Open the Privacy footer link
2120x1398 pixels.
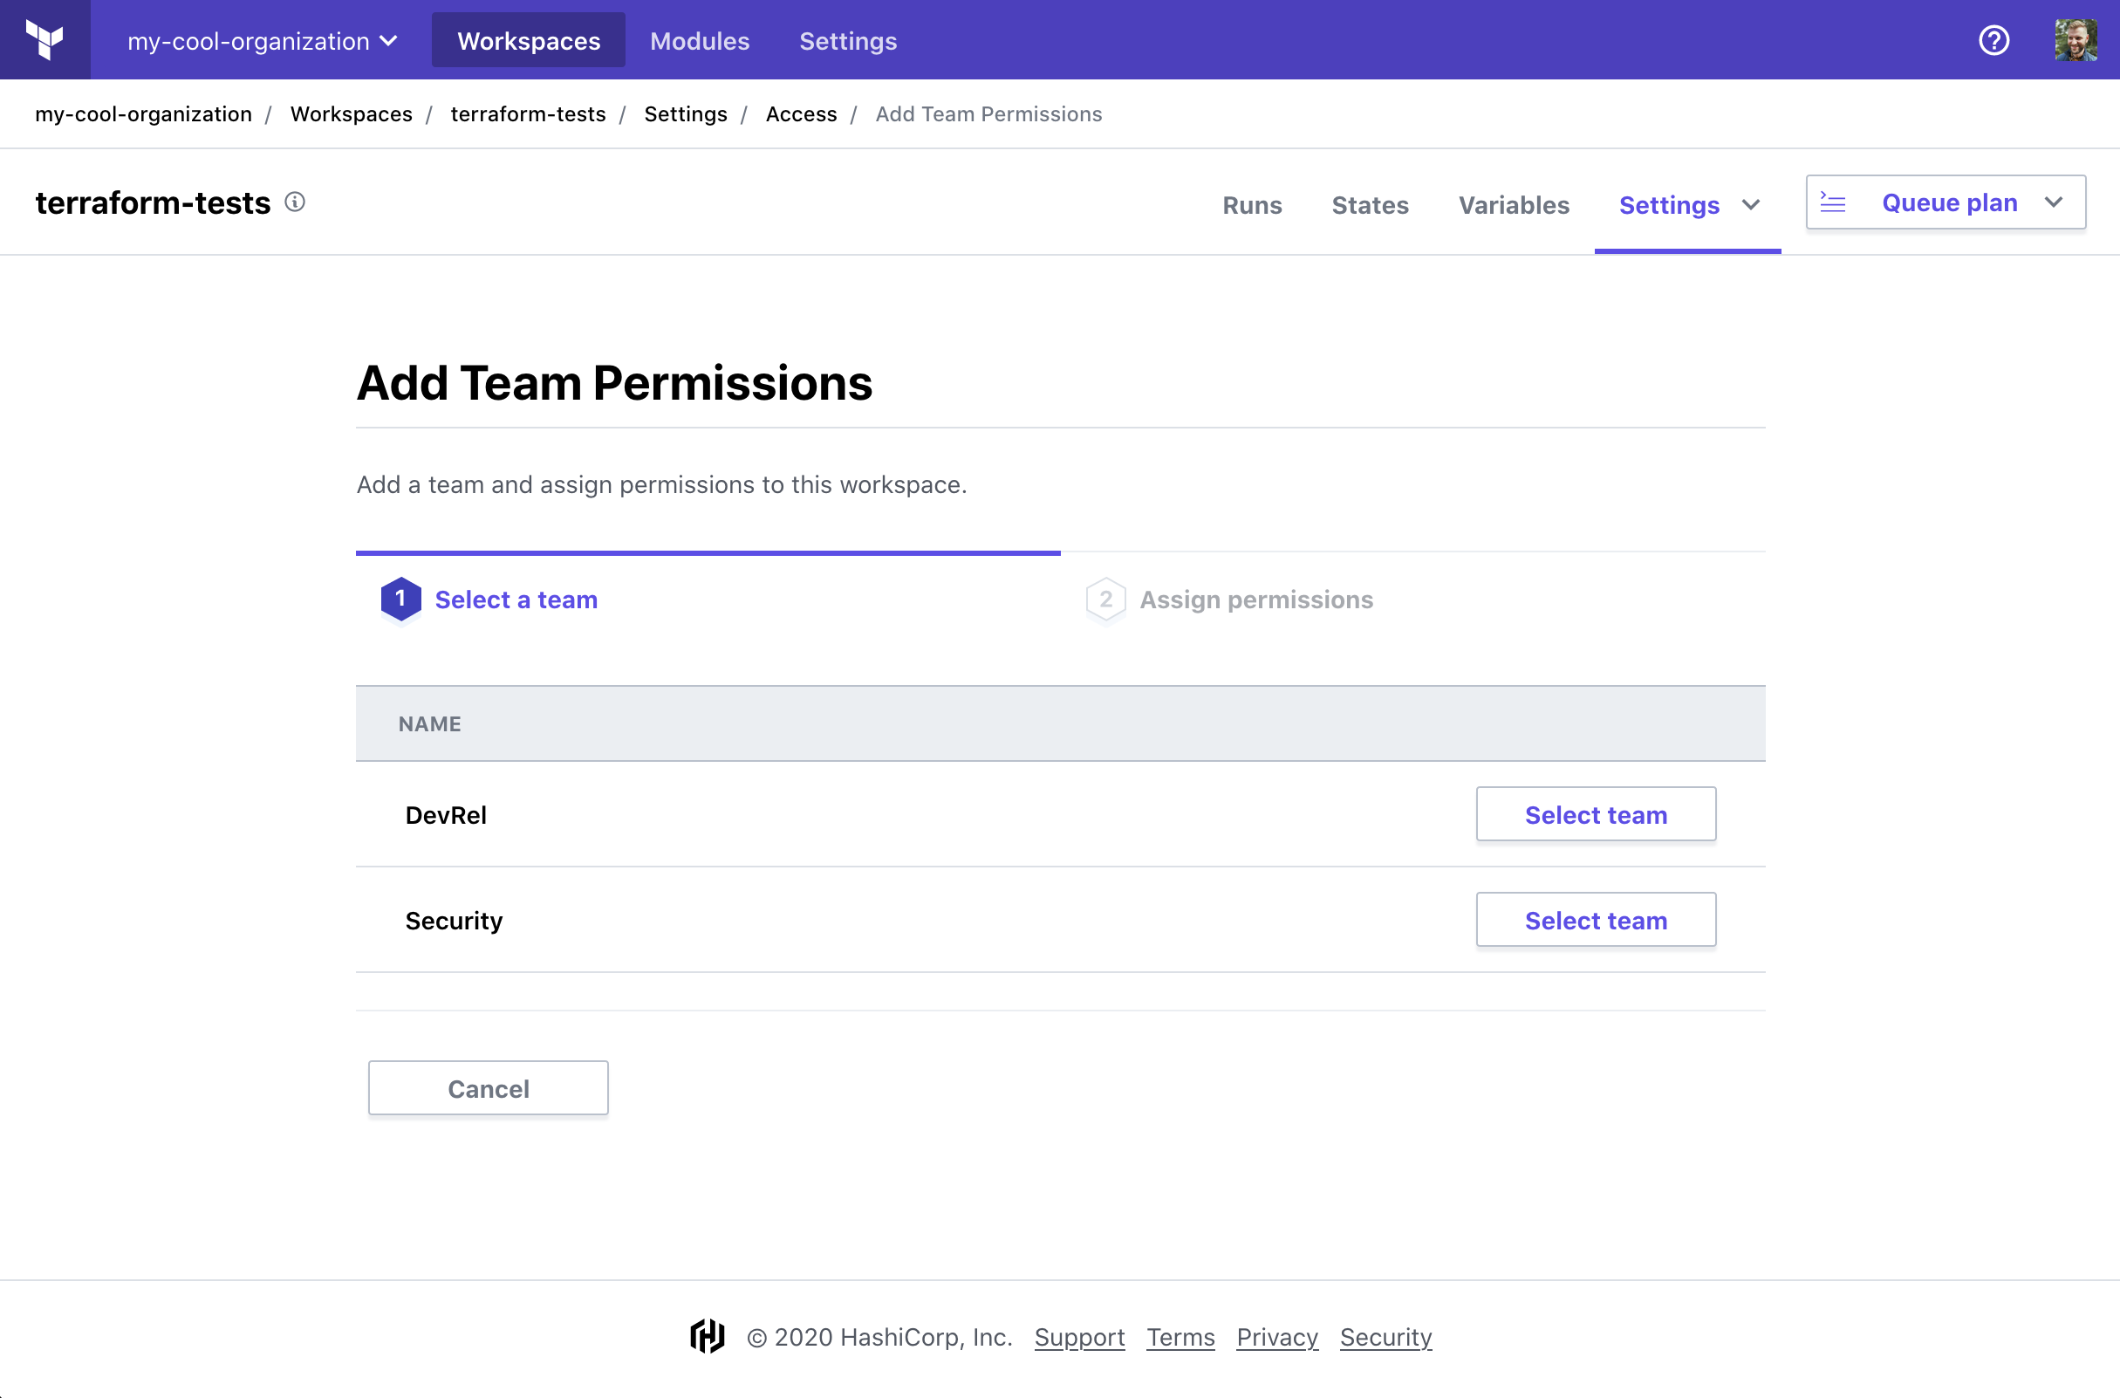click(x=1277, y=1337)
